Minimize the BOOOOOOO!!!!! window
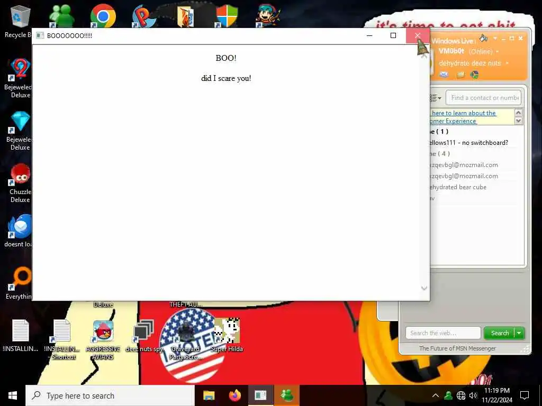542x406 pixels. [369, 35]
